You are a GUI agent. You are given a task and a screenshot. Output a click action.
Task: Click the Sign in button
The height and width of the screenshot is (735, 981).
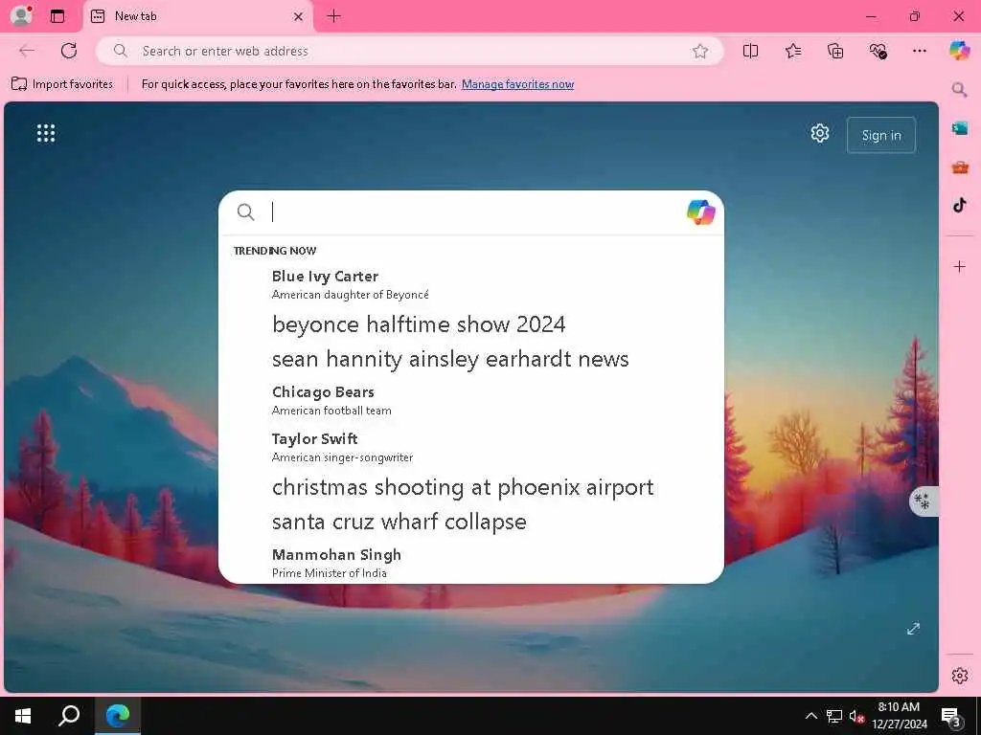(x=881, y=135)
